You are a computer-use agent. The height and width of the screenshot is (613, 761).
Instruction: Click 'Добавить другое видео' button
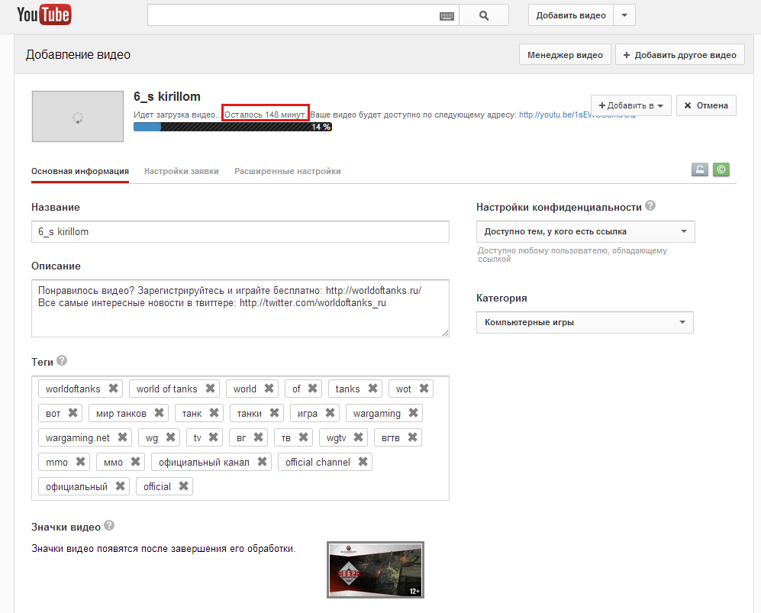[x=679, y=55]
